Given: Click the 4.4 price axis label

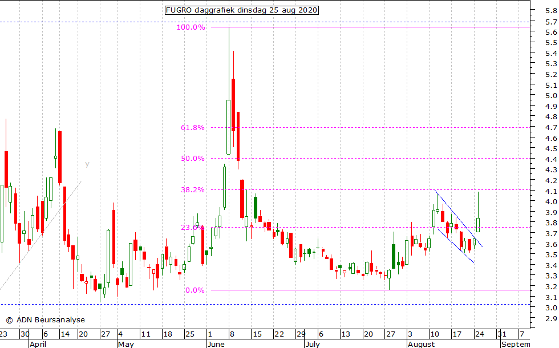Looking at the screenshot, I should (x=551, y=159).
